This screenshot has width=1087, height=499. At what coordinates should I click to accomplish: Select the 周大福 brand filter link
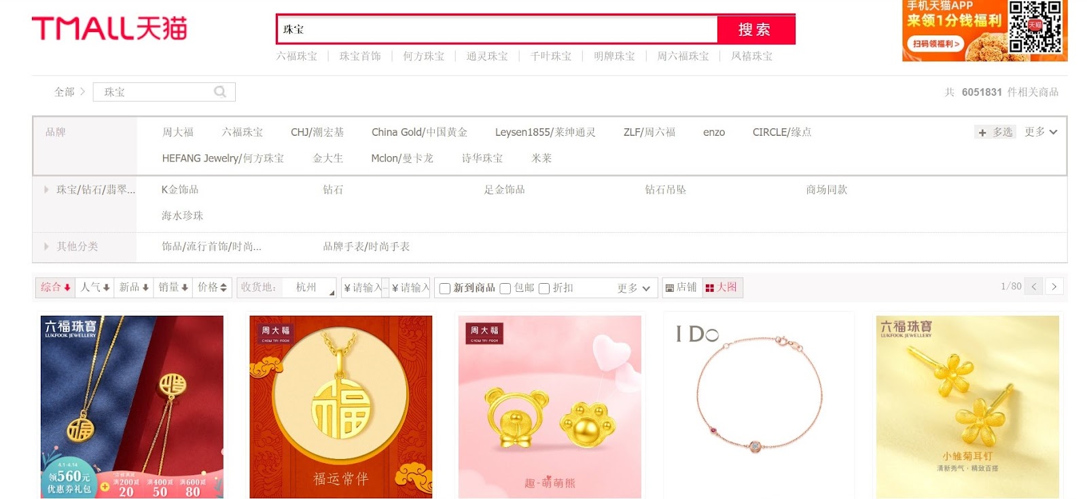point(178,132)
